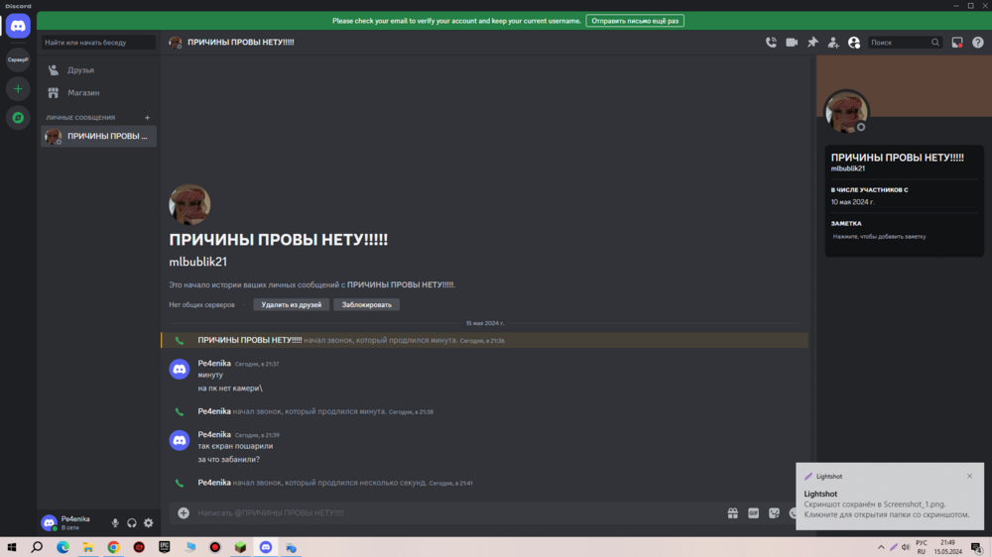992x557 pixels.
Task: Switch keyboard language РУС indicator
Action: pyautogui.click(x=922, y=547)
